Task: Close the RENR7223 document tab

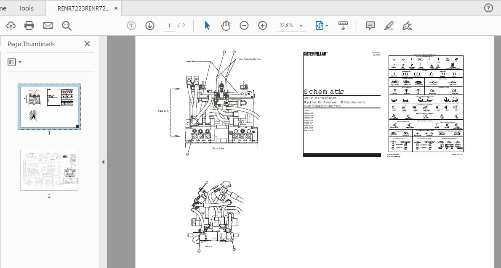Action: 117,8
